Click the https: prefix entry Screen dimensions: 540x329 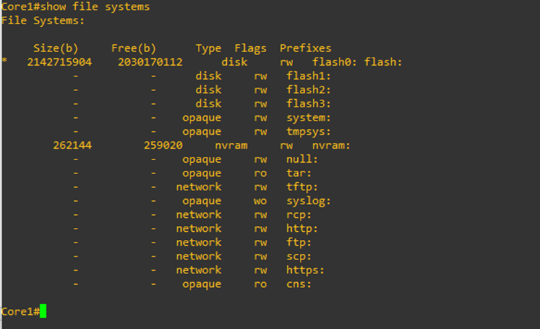(x=305, y=270)
